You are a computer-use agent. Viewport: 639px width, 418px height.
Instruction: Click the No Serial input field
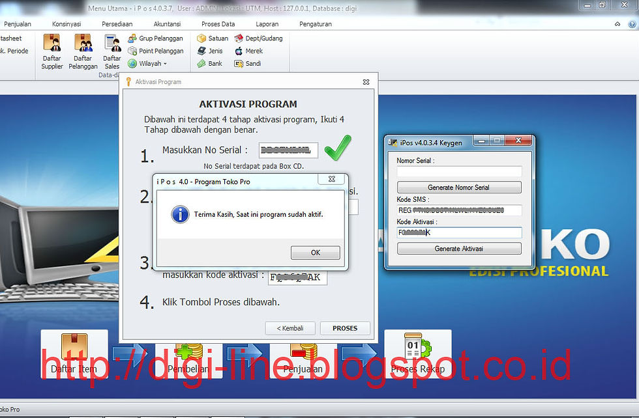[288, 150]
